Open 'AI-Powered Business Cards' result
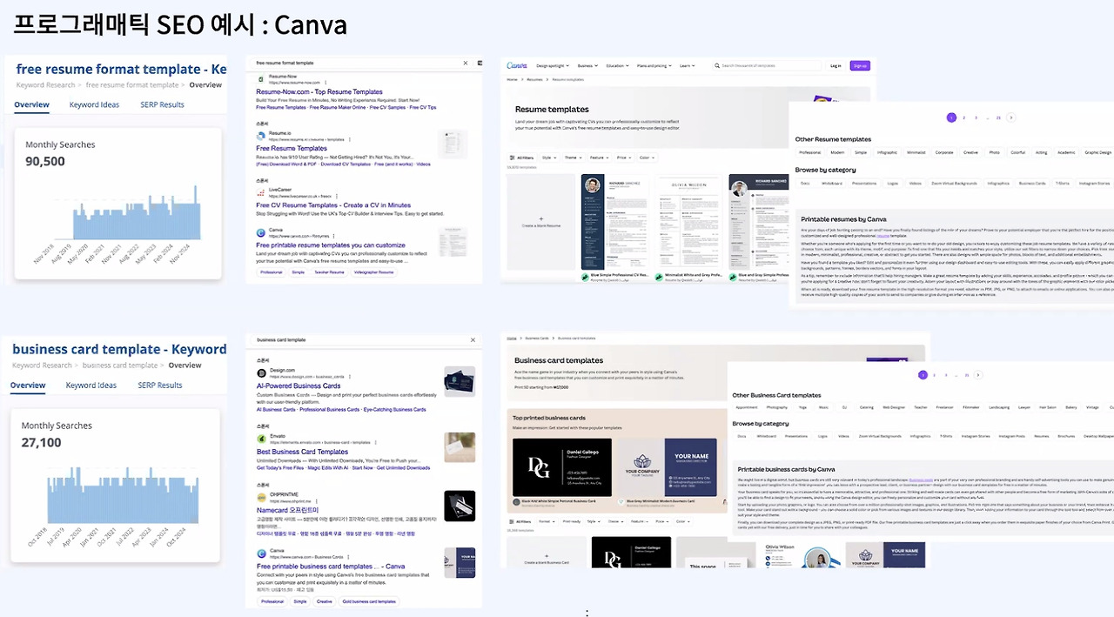 pyautogui.click(x=299, y=386)
